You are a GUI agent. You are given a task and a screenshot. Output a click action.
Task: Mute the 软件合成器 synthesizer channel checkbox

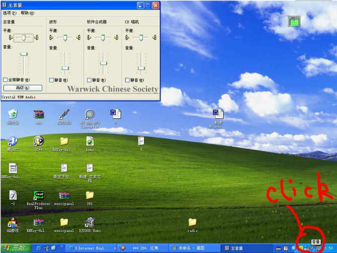[89, 80]
